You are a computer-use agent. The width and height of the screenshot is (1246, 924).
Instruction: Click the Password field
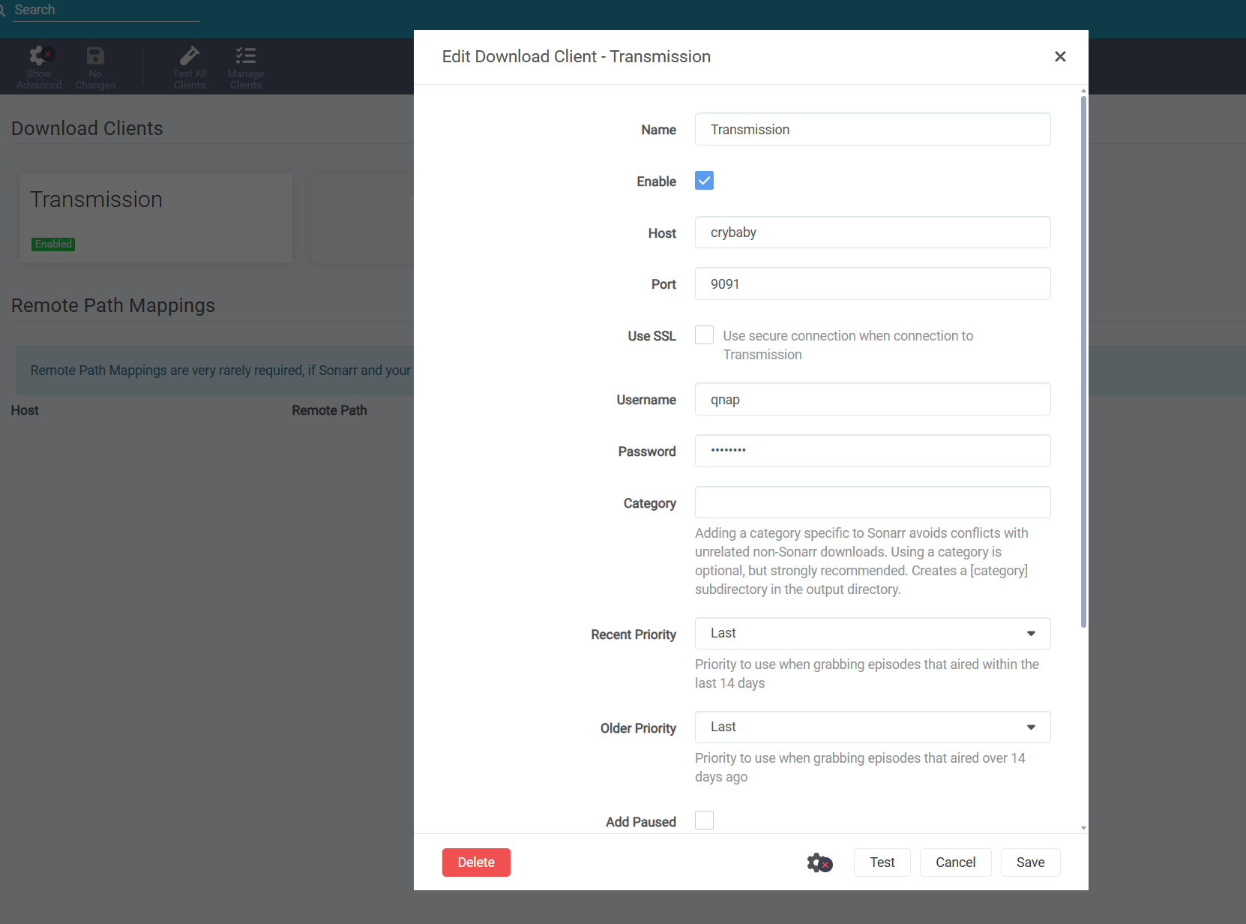pyautogui.click(x=873, y=451)
